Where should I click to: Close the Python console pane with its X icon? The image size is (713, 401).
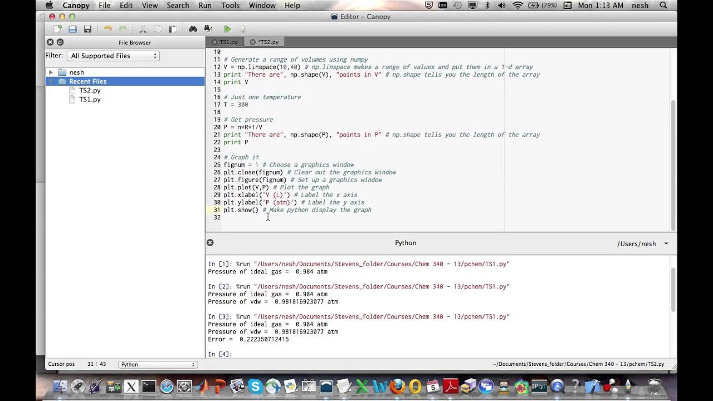[x=210, y=243]
